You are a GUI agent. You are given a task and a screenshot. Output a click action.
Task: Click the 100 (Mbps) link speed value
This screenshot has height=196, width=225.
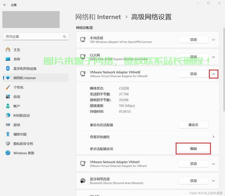pyautogui.click(x=127, y=106)
